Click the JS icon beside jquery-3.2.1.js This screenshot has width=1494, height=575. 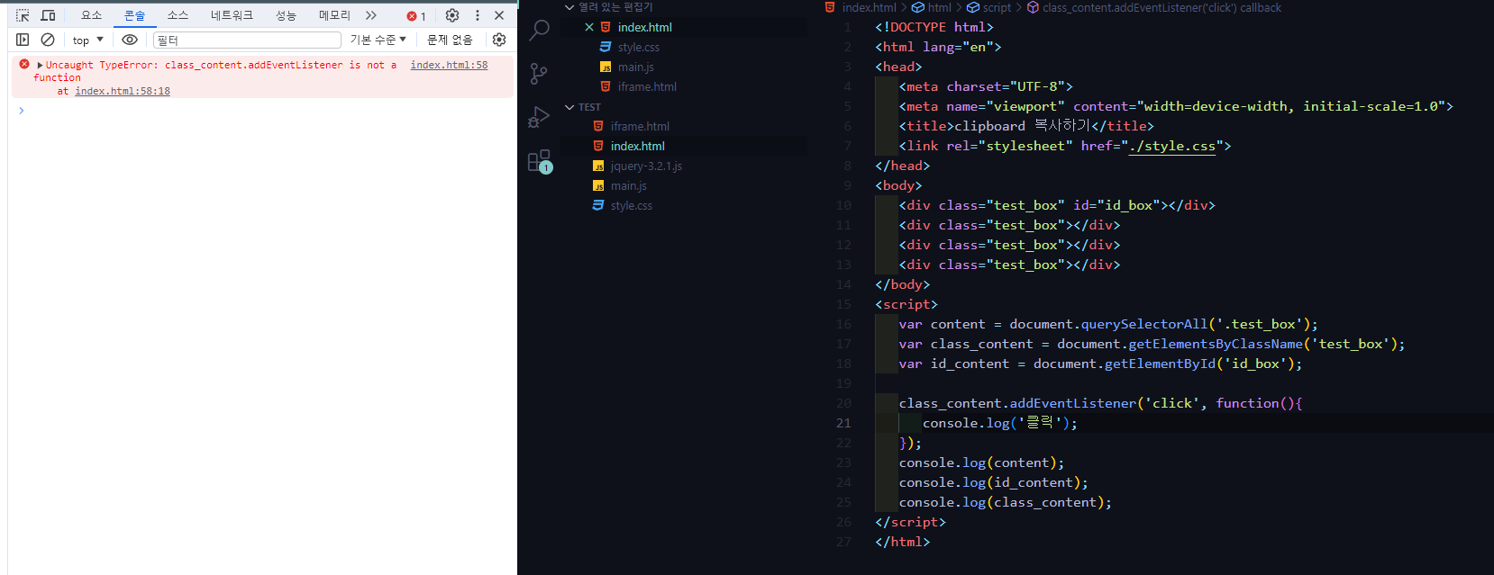598,166
